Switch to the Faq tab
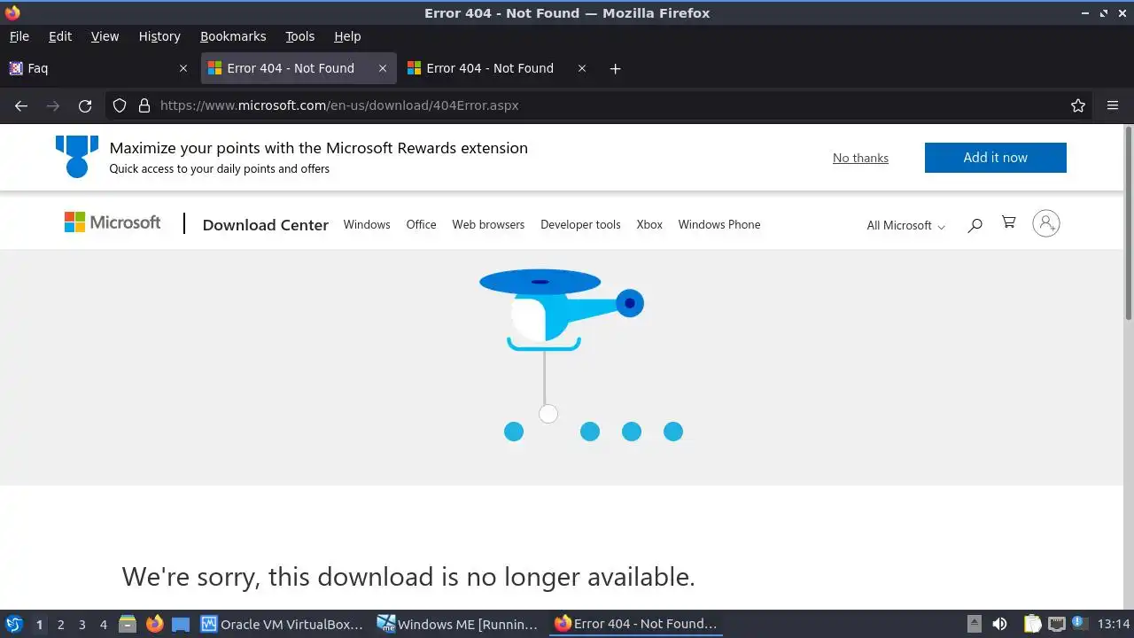 coord(97,68)
